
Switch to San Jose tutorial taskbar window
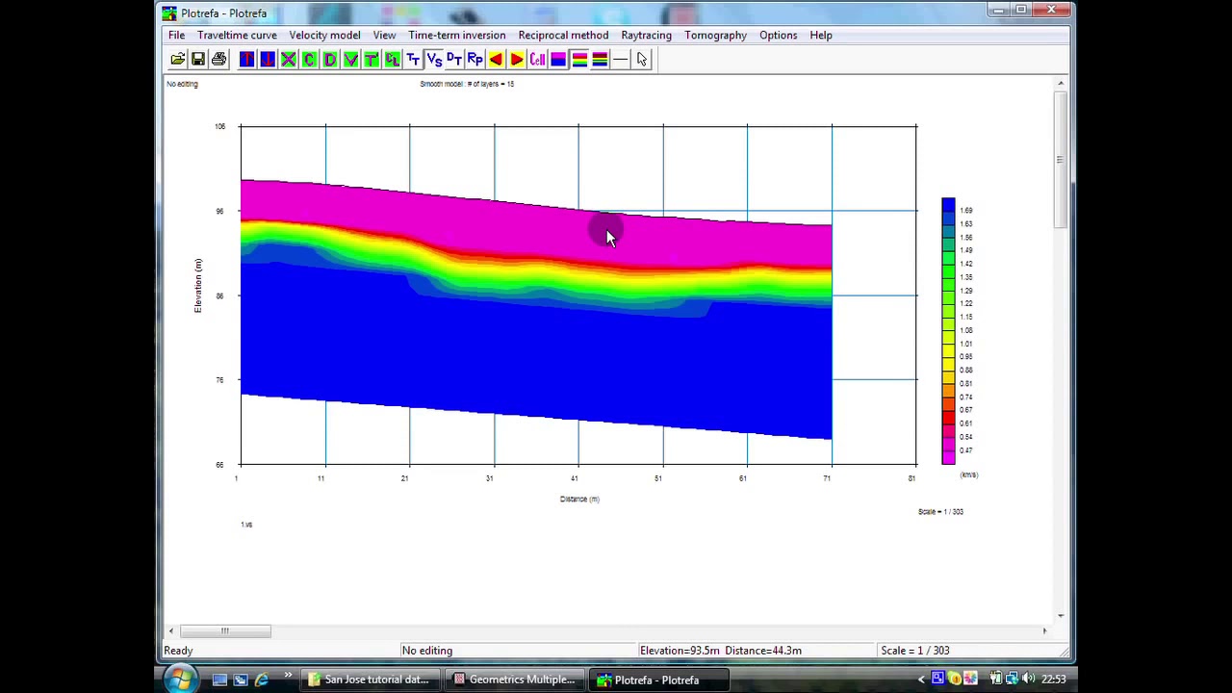[x=369, y=680]
